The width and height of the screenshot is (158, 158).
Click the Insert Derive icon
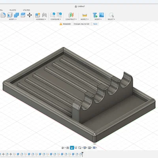[x=95, y=15]
